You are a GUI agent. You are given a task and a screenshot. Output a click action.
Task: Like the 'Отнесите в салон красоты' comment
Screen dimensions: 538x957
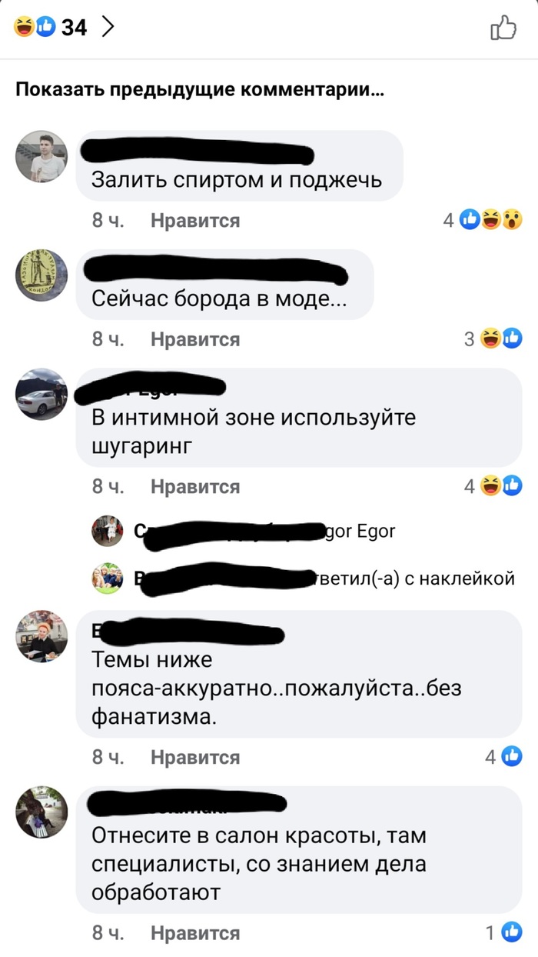click(x=195, y=933)
